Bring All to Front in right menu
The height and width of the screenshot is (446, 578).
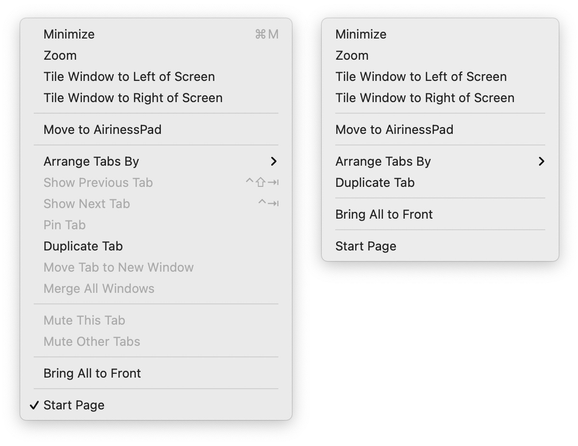click(x=440, y=214)
